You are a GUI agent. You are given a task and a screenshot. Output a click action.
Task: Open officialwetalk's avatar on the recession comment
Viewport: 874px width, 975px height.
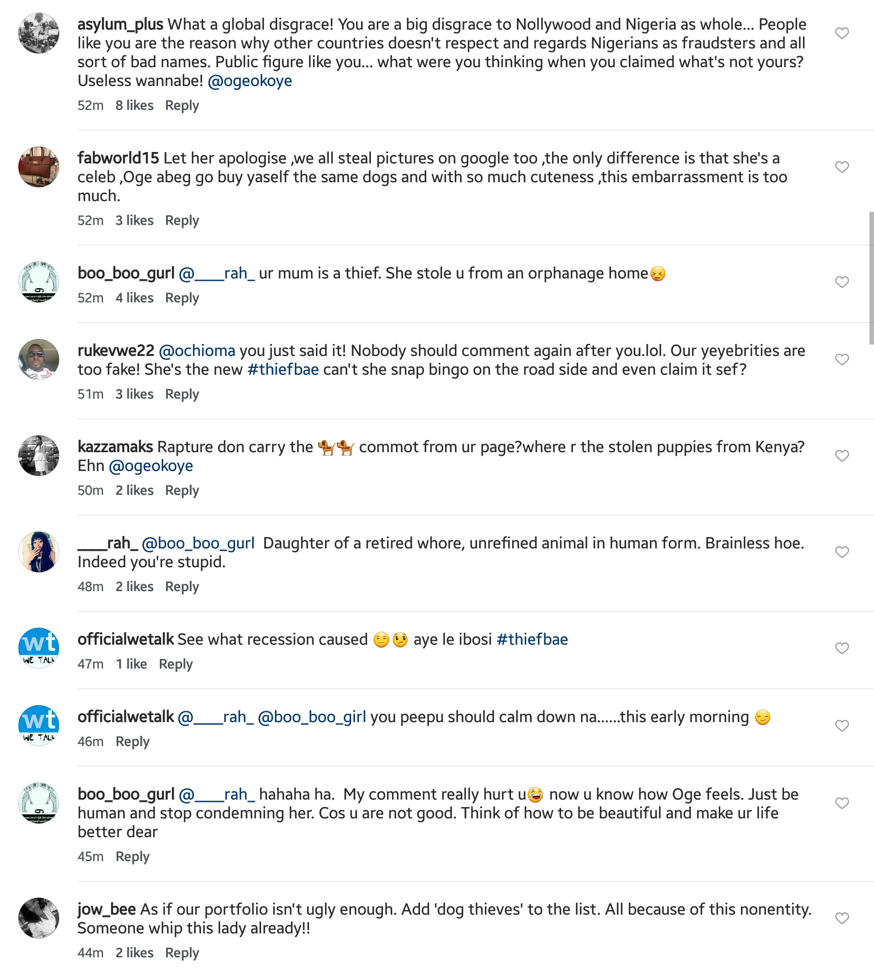click(x=39, y=648)
